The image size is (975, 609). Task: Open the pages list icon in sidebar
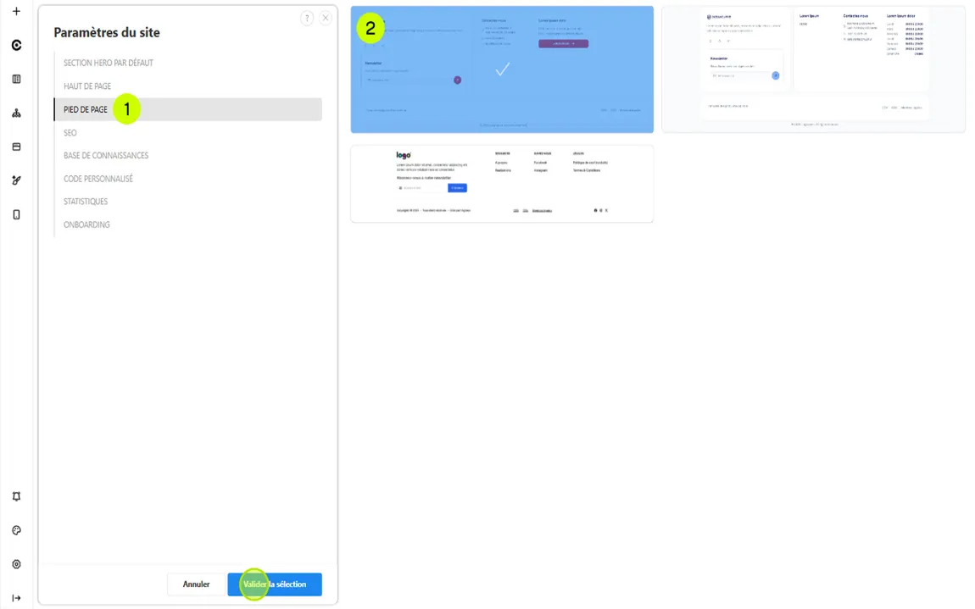pos(16,79)
